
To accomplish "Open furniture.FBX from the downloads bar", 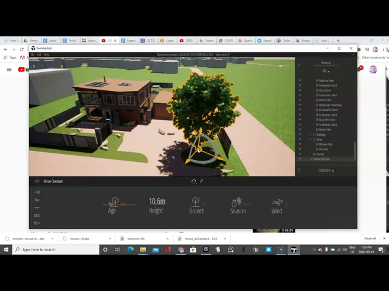I will pyautogui.click(x=136, y=239).
